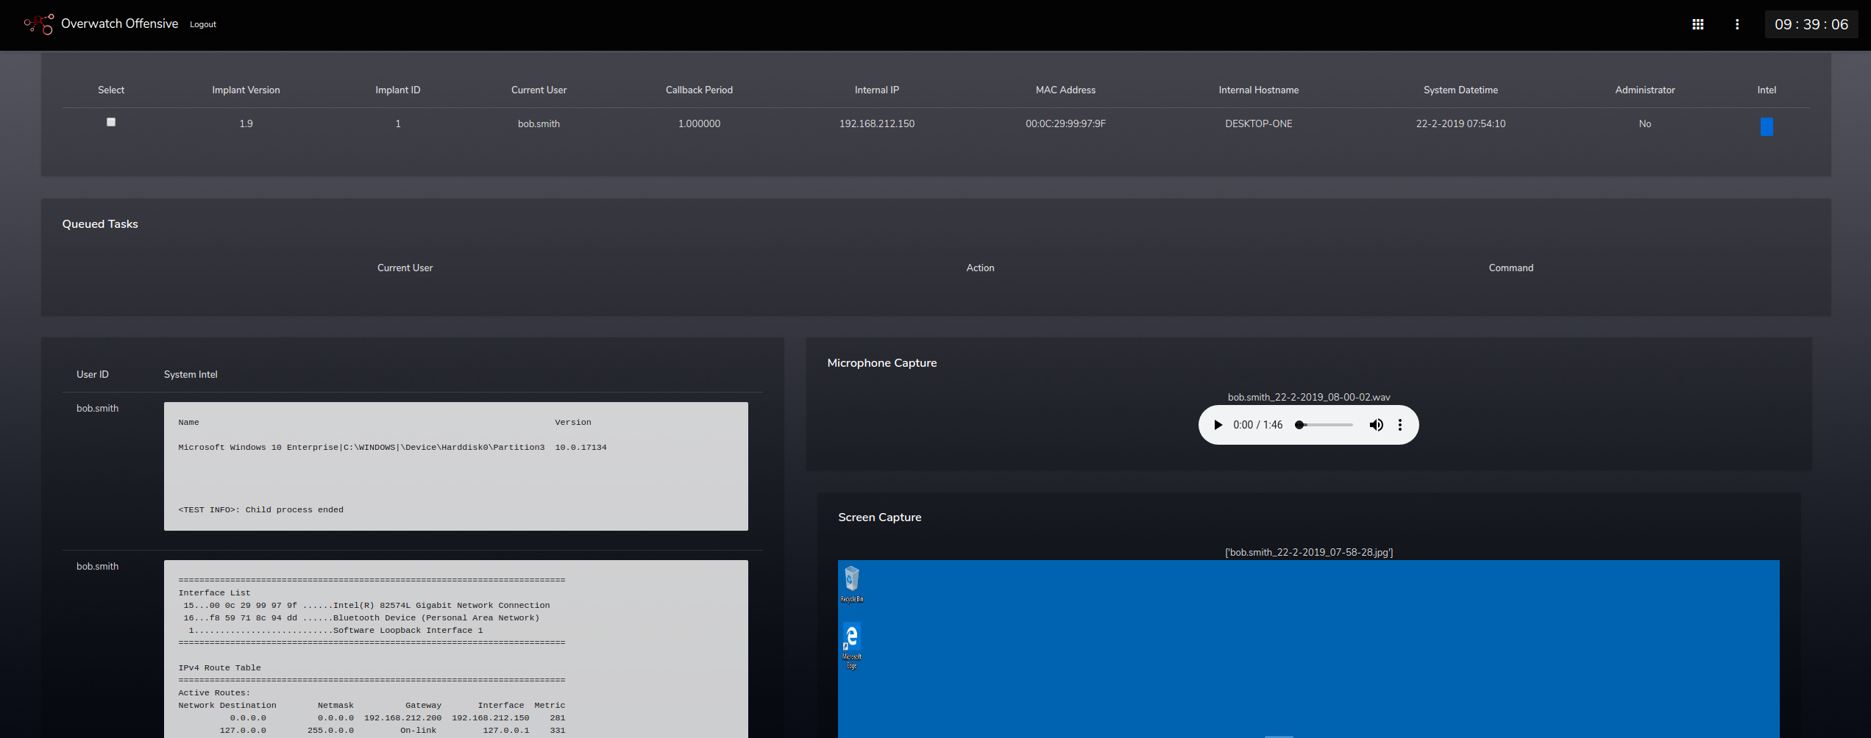Screen dimensions: 1871x738
Task: Select the first System Intel output box
Action: (x=455, y=466)
